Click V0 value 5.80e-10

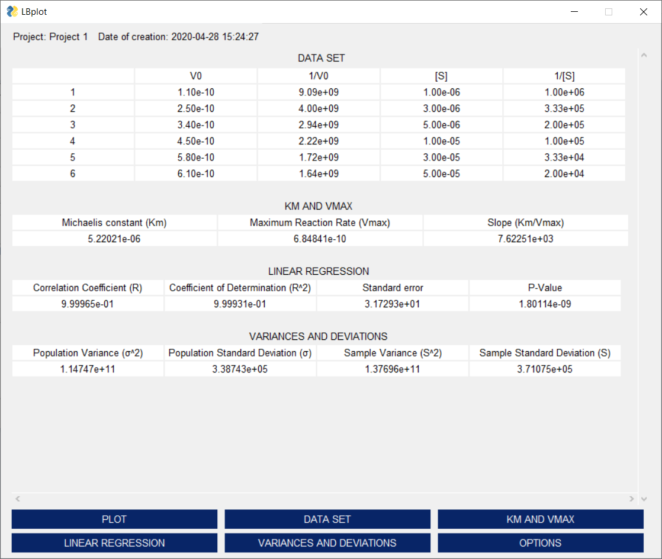[196, 158]
